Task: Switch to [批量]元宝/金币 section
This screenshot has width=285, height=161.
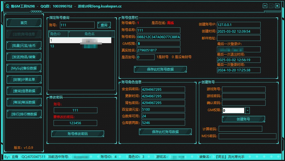Action: [x=24, y=45]
